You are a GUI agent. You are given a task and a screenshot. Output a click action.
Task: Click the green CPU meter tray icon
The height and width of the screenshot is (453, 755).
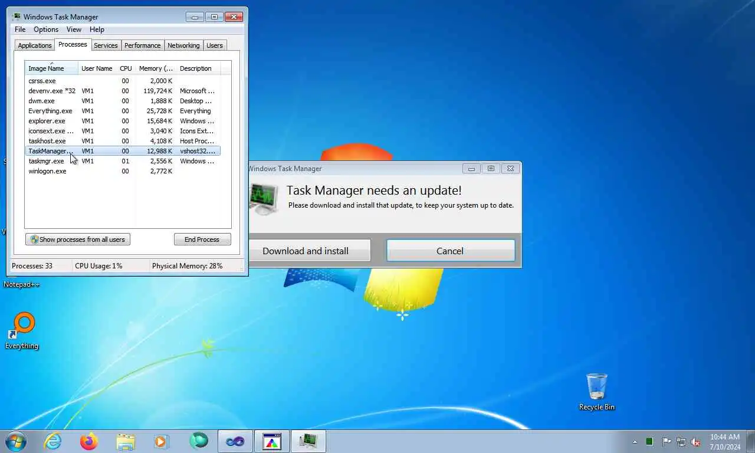649,442
